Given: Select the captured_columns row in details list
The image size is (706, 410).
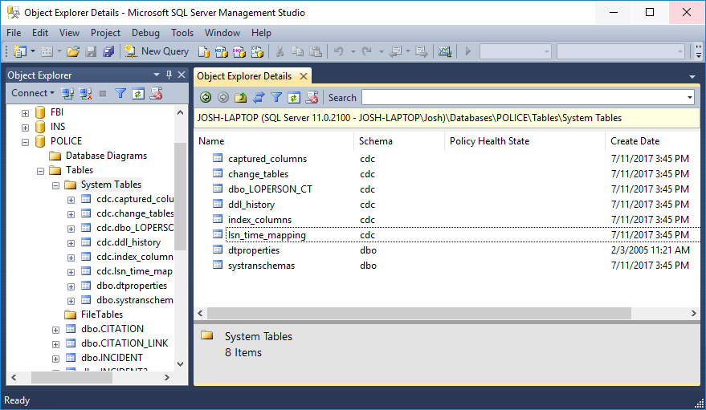Looking at the screenshot, I should (447, 159).
